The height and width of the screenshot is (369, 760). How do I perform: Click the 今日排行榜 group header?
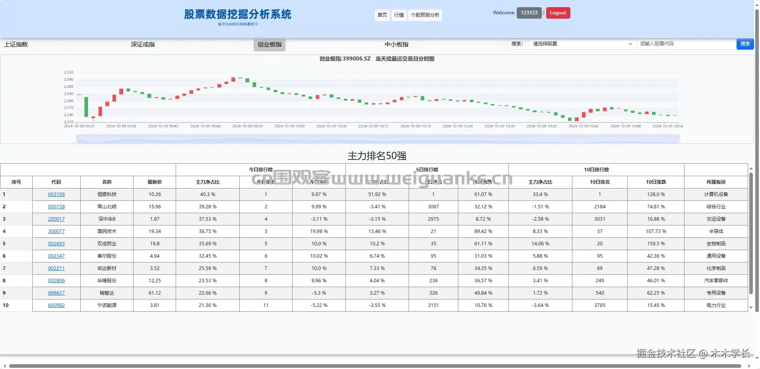click(x=261, y=170)
